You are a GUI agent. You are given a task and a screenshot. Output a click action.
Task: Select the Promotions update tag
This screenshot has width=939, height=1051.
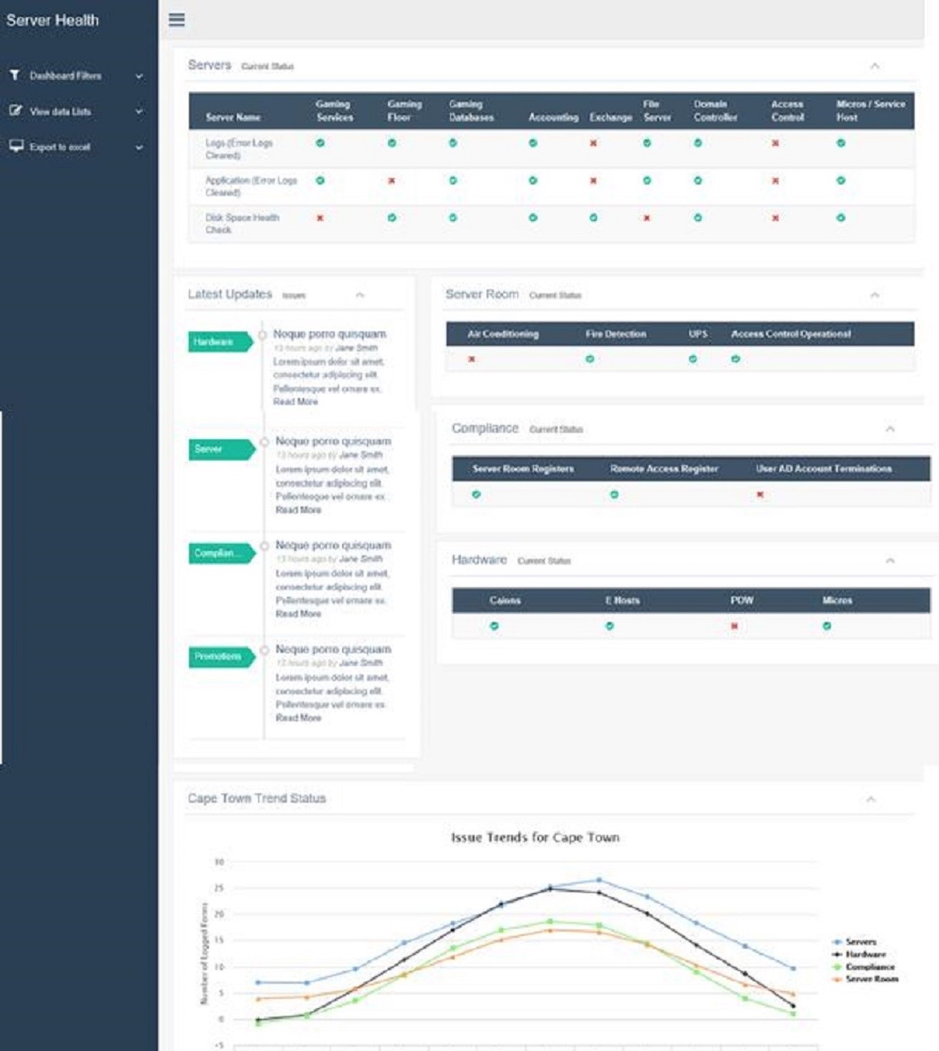(x=219, y=657)
